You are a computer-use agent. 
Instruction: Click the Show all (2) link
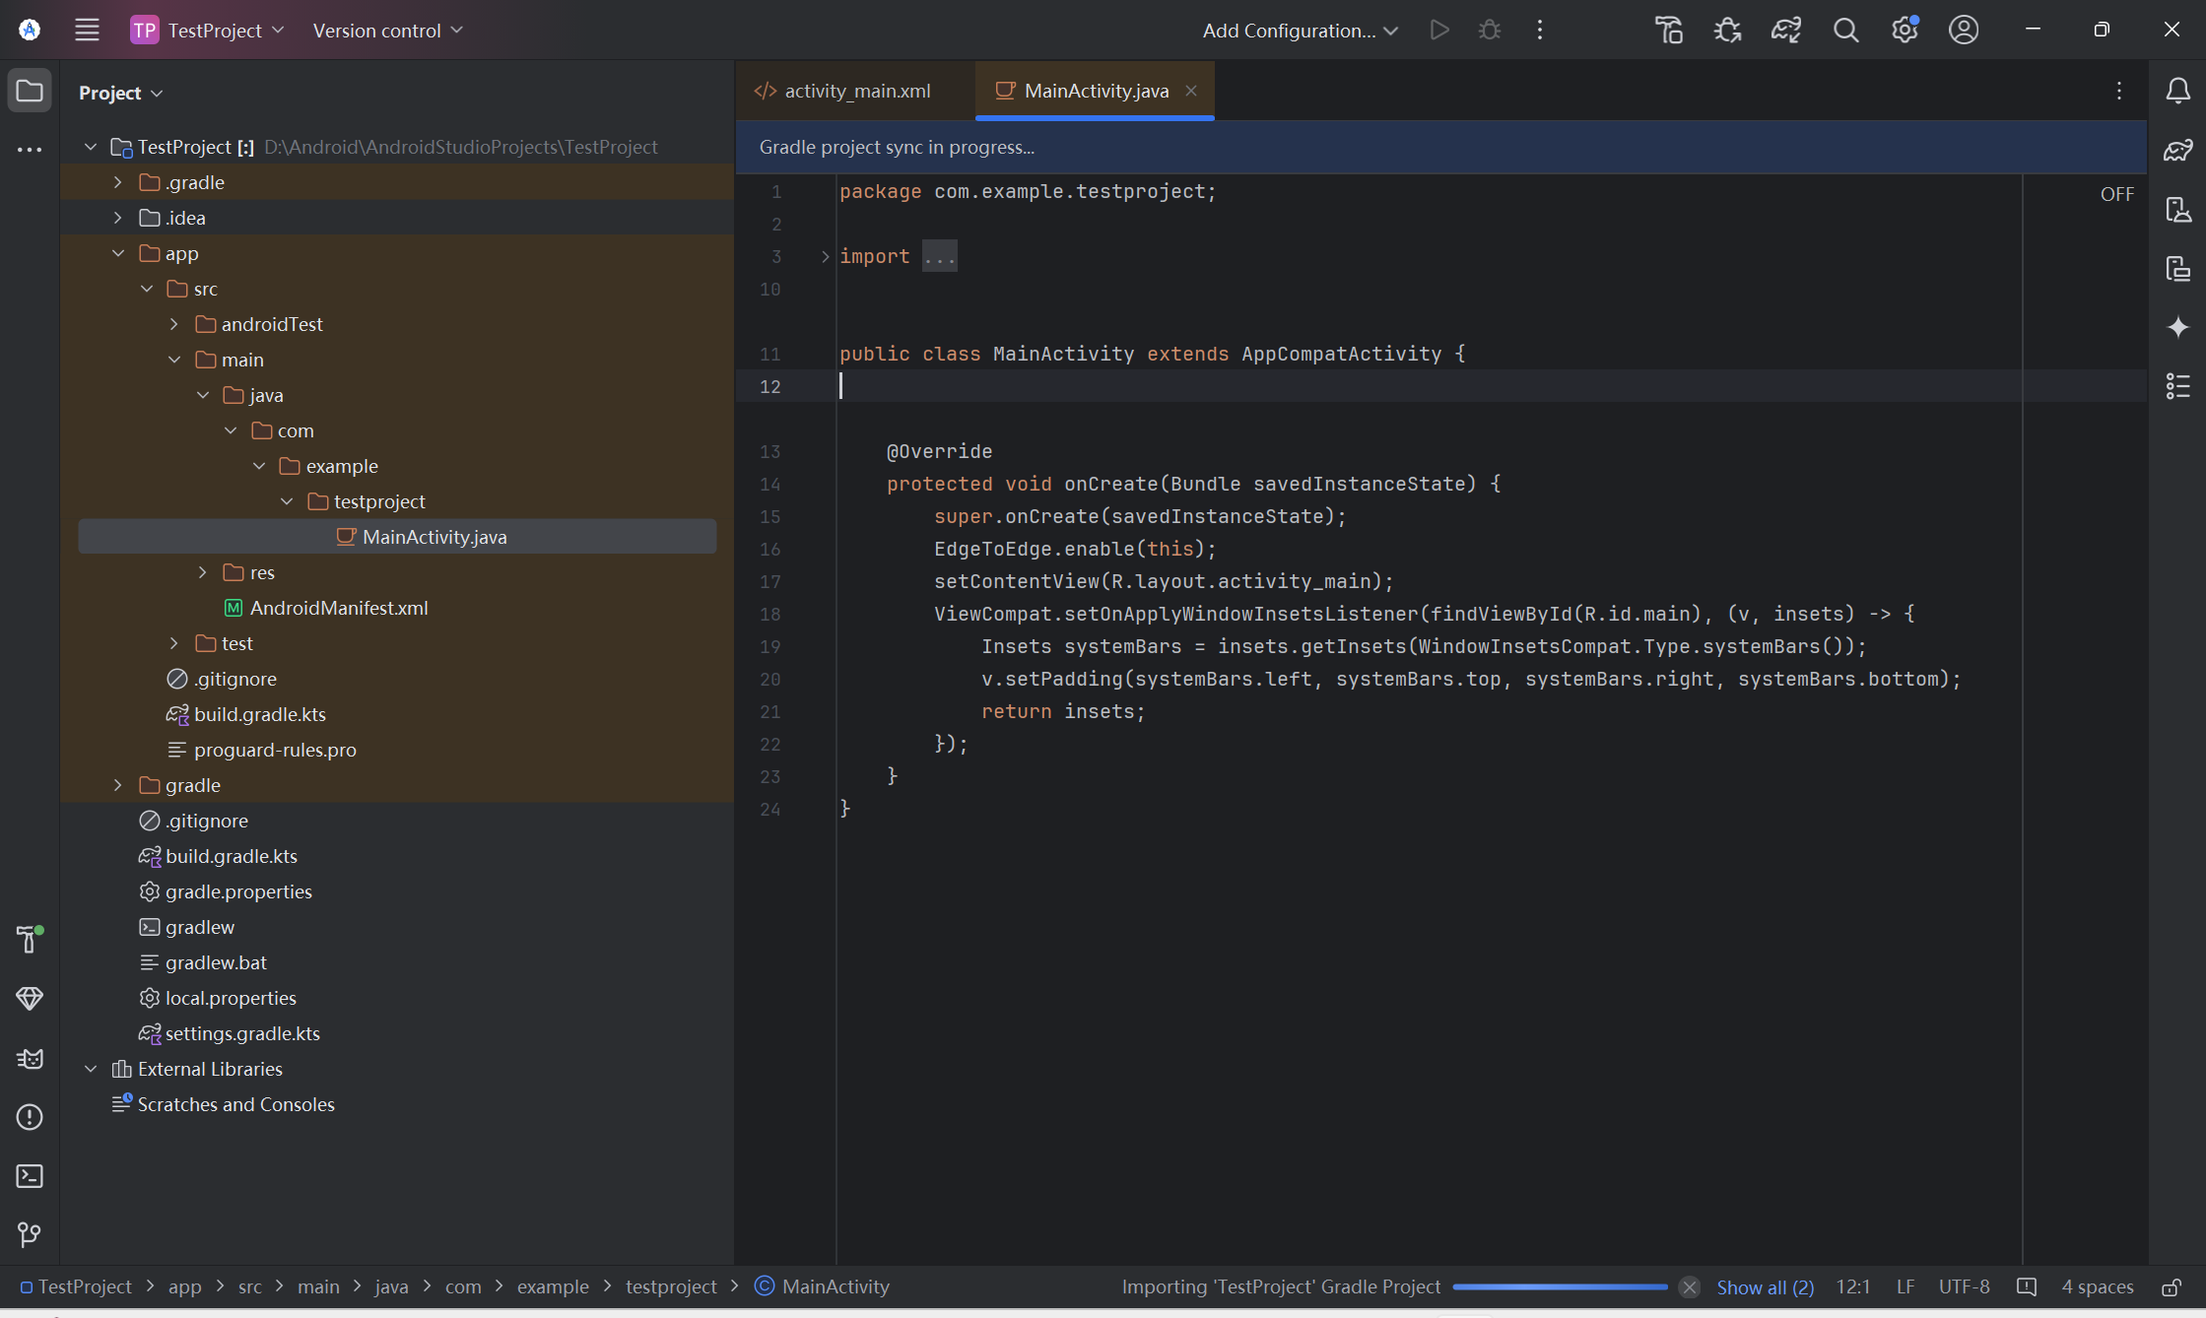(x=1765, y=1287)
